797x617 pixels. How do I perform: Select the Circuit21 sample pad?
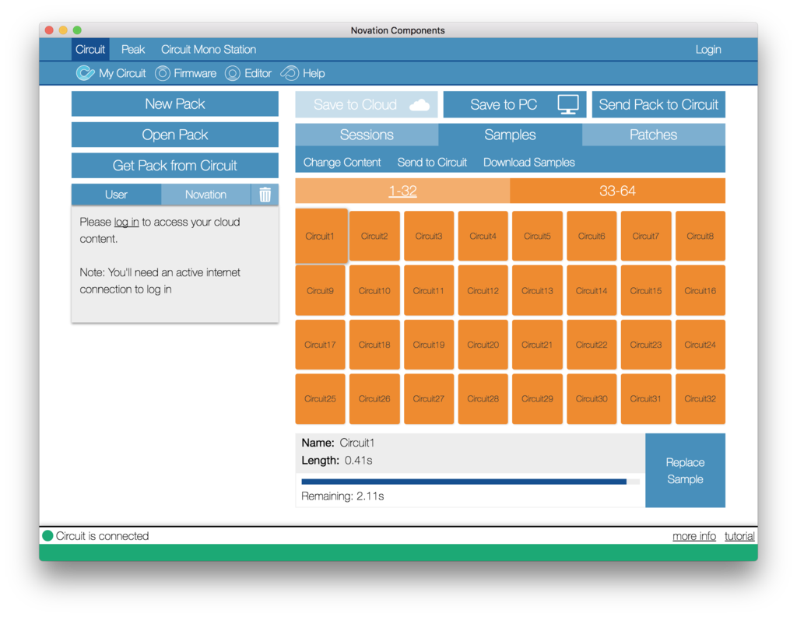537,345
